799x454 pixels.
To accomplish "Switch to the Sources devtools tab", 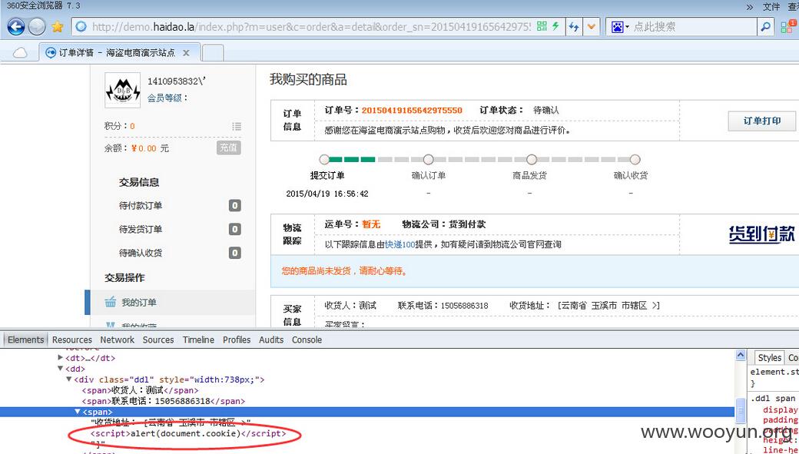I will pyautogui.click(x=158, y=340).
